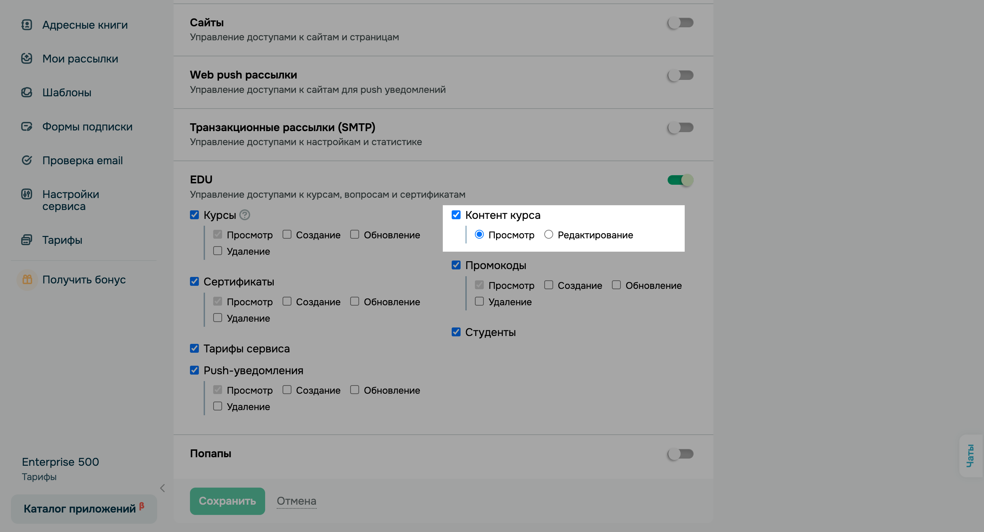Select the Тарифы sidebar icon
Image resolution: width=984 pixels, height=532 pixels.
tap(27, 240)
